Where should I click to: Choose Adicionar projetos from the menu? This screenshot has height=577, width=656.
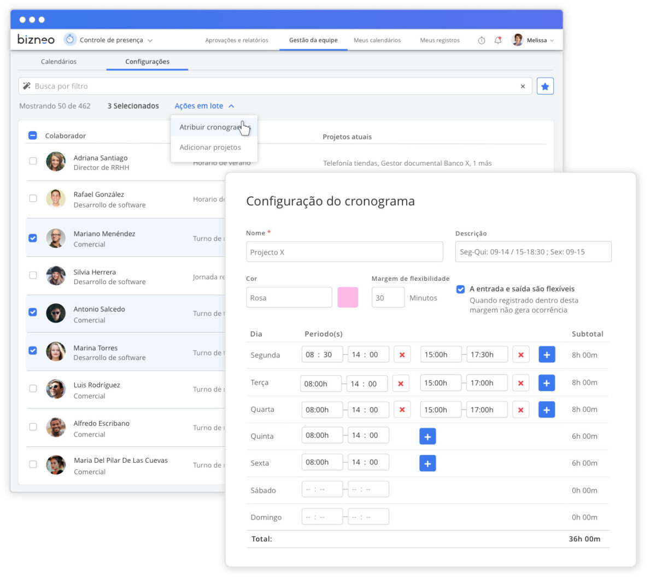click(210, 148)
